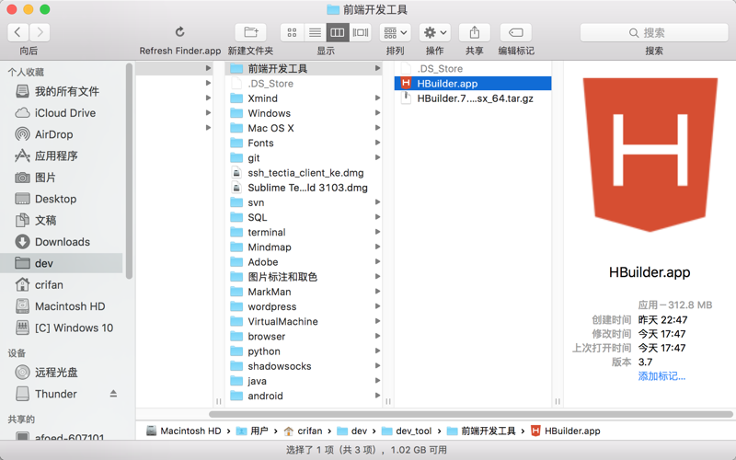Expand the Windows folder arrow
The width and height of the screenshot is (736, 460).
point(377,113)
